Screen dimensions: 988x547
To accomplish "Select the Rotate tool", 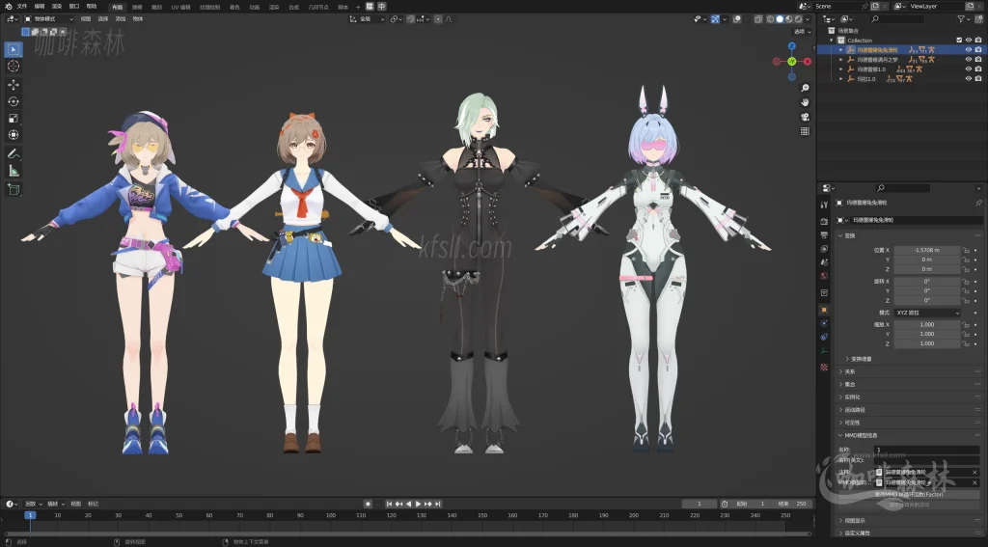I will 14,101.
